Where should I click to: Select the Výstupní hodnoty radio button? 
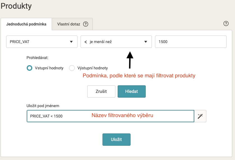[72, 68]
